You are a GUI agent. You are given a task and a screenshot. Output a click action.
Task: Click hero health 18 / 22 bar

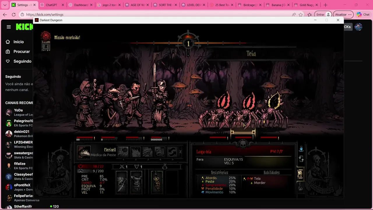coord(91,166)
